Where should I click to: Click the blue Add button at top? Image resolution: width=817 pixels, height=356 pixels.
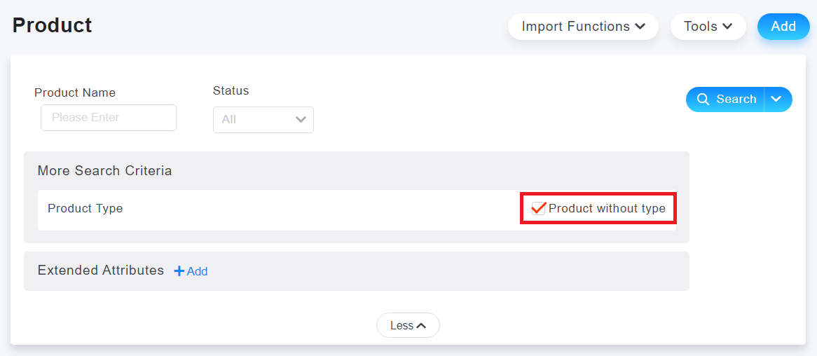click(783, 27)
